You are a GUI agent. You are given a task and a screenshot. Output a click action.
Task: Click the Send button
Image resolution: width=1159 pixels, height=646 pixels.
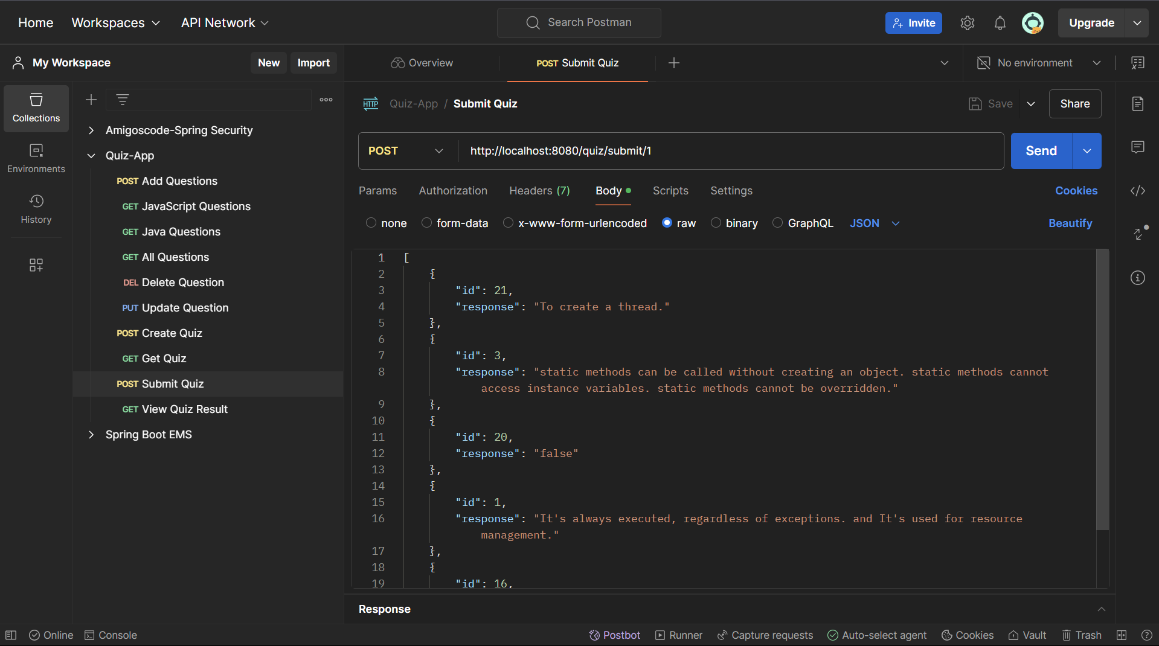pos(1041,151)
